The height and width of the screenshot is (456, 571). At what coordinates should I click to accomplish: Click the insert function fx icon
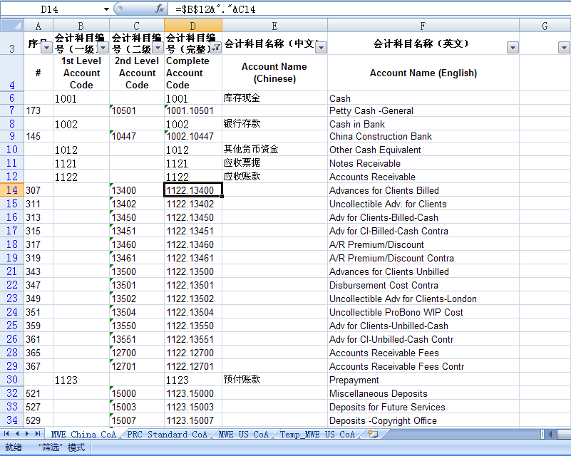tap(160, 9)
